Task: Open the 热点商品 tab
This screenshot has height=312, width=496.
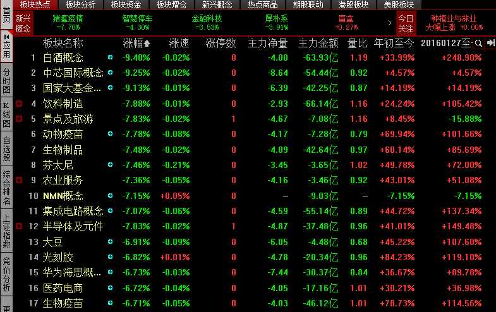Action: pos(263,4)
